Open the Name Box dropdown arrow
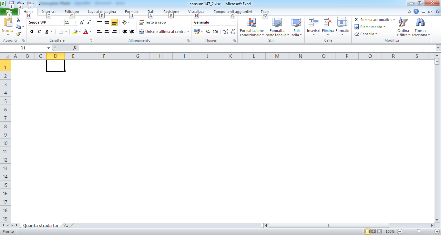This screenshot has width=441, height=235. click(48, 48)
